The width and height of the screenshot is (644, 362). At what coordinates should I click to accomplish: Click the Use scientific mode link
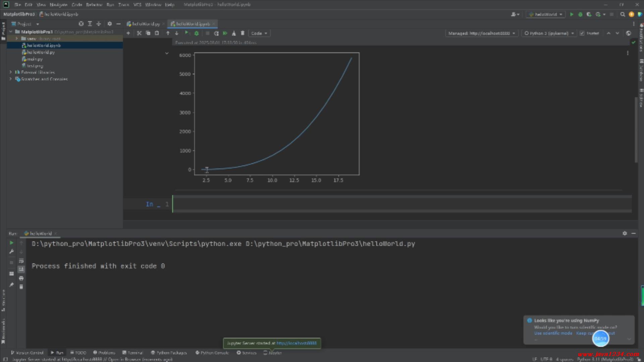tap(553, 333)
